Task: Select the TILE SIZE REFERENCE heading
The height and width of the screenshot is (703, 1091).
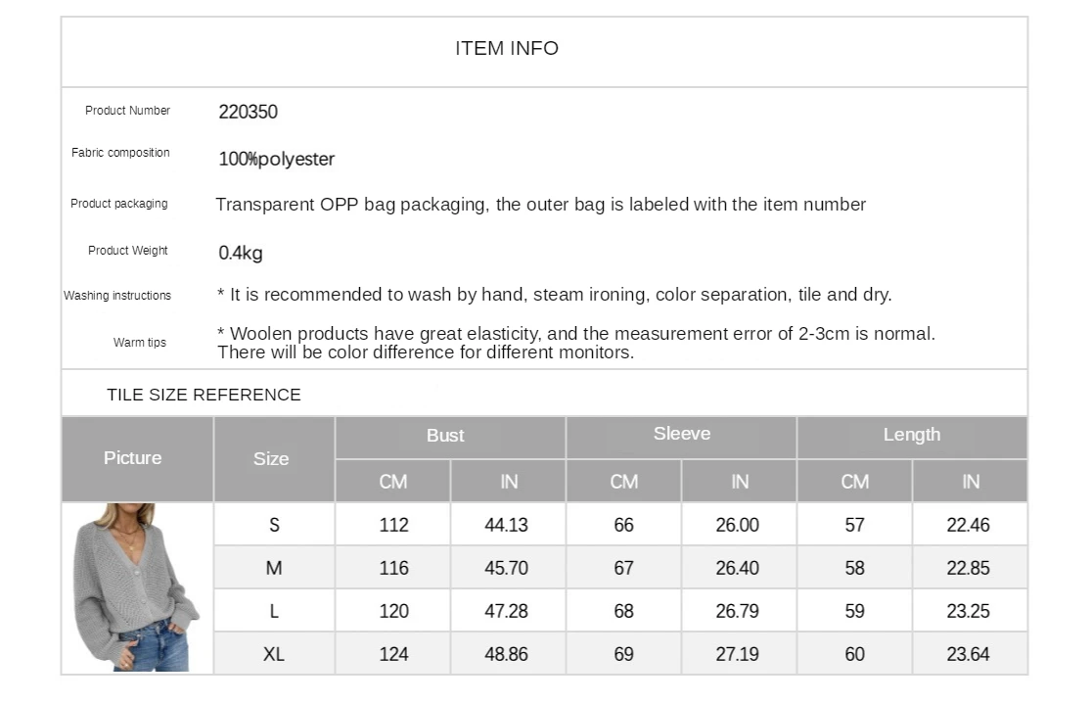Action: tap(204, 395)
